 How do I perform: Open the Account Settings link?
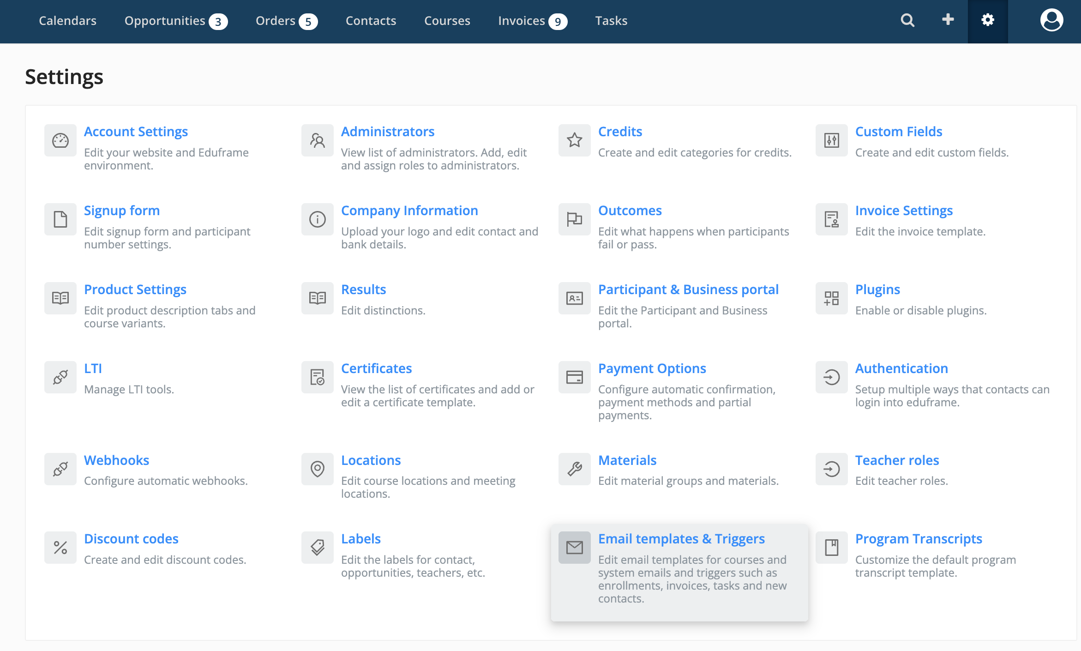[136, 132]
